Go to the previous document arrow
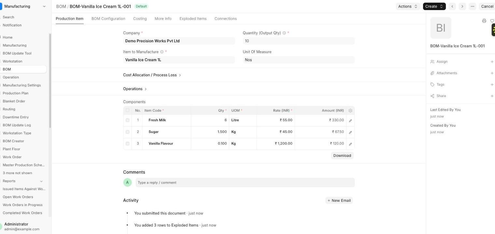Image resolution: width=495 pixels, height=234 pixels. click(452, 7)
